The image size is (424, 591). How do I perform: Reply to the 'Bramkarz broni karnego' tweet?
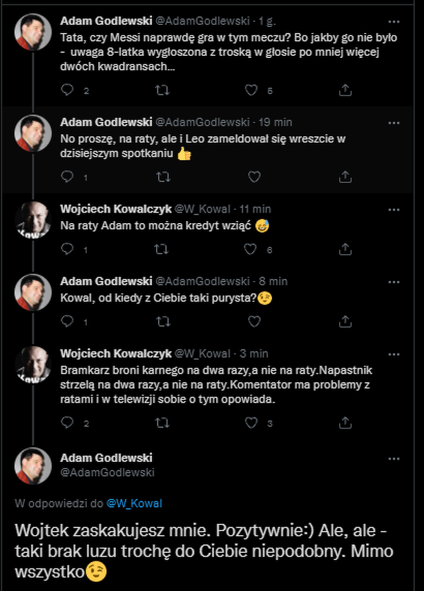68,423
